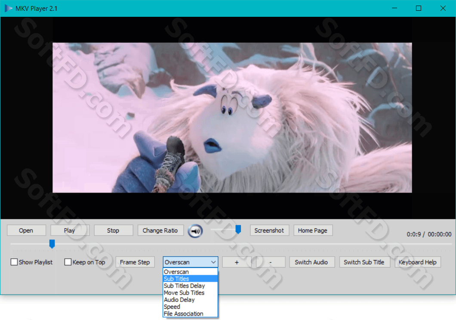Click the volume slider thumb

(x=238, y=229)
